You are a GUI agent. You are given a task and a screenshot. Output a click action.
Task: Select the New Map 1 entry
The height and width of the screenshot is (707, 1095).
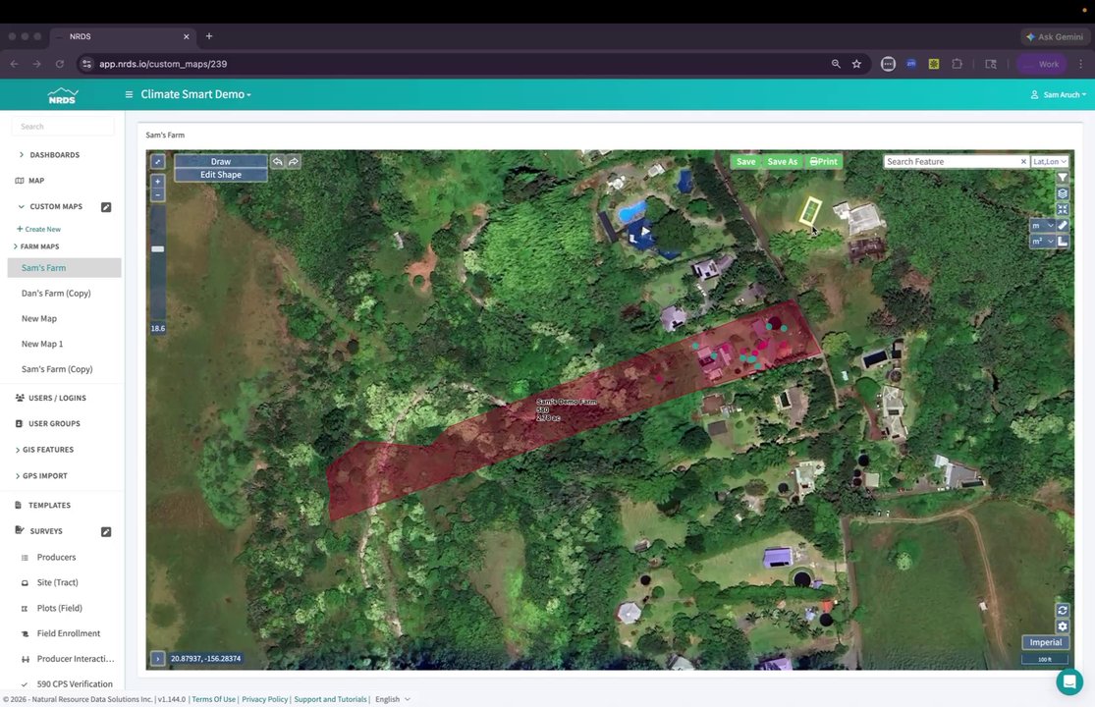coord(42,344)
